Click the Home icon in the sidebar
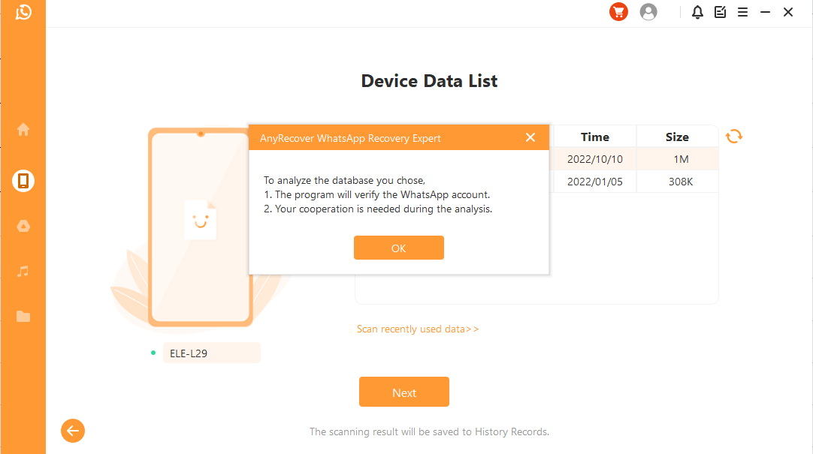The image size is (813, 454). coord(23,129)
